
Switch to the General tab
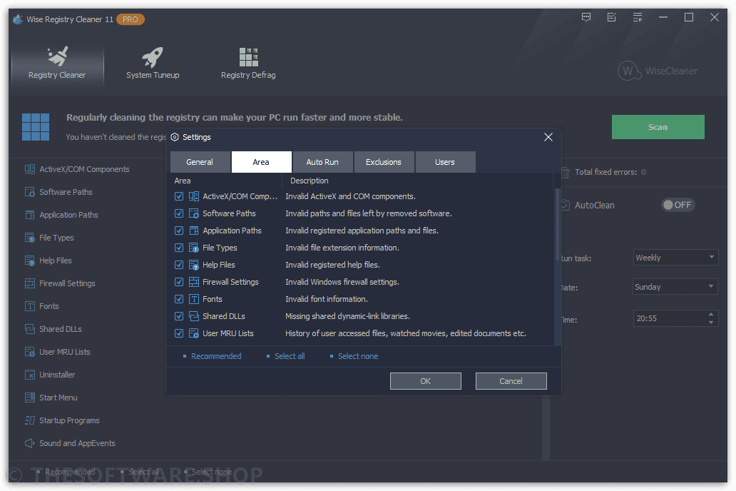(200, 162)
